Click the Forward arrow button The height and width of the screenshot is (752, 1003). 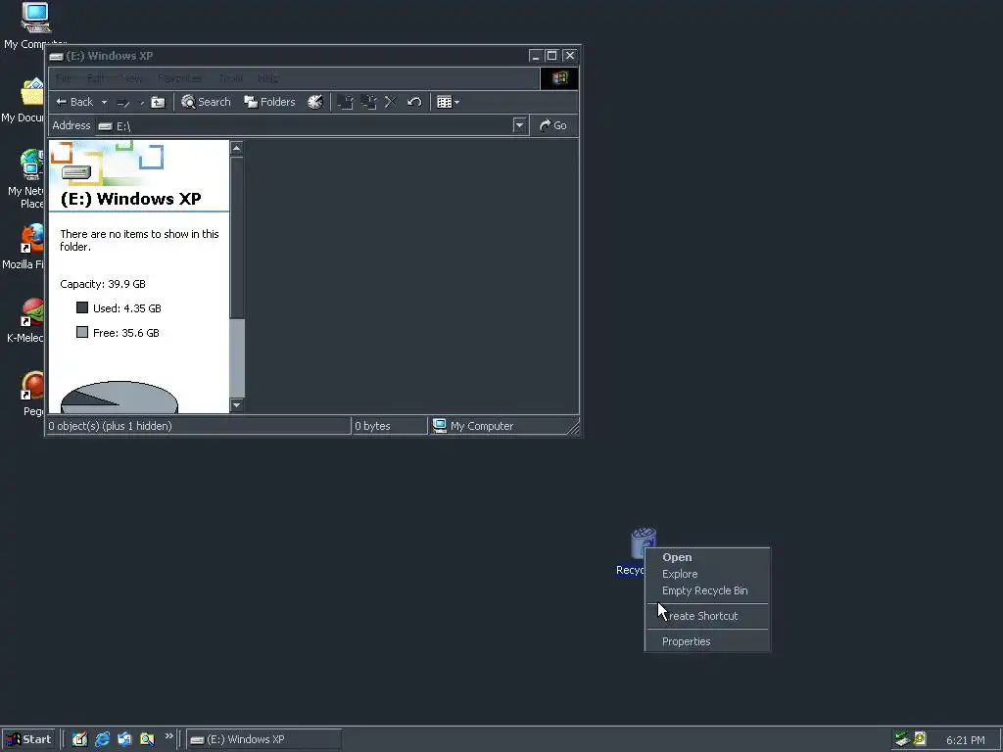click(x=123, y=102)
